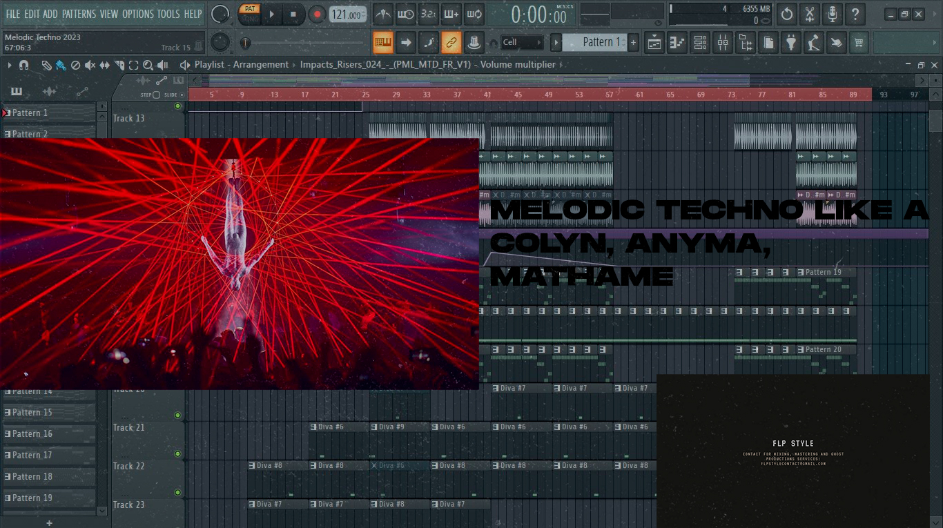
Task: Click the Play button in transport
Action: coord(272,14)
